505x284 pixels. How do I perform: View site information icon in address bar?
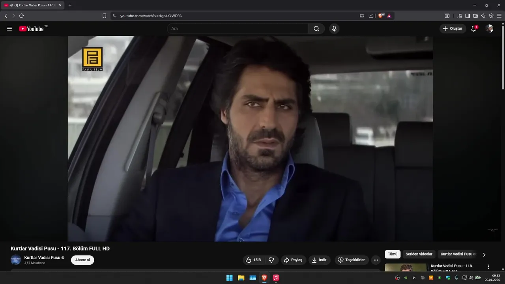pyautogui.click(x=114, y=16)
